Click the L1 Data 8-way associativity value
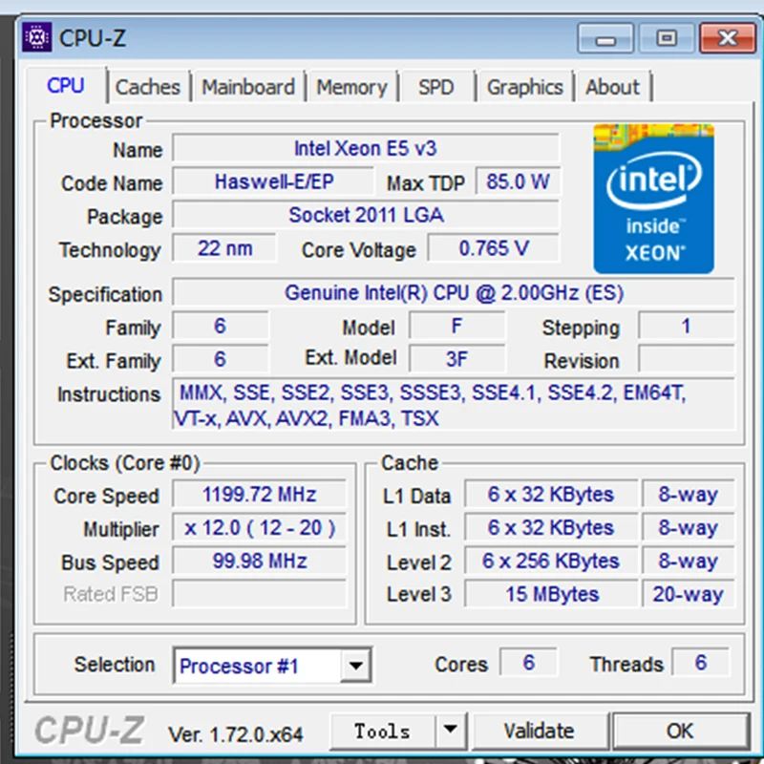 click(x=688, y=495)
